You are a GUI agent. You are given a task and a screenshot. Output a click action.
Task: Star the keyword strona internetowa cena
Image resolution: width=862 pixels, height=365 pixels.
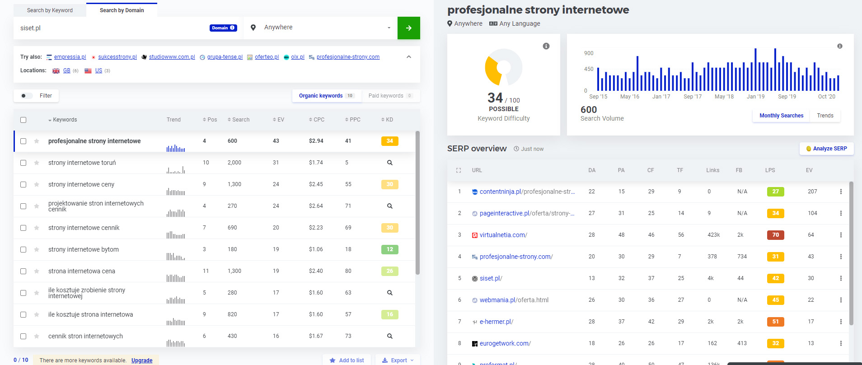pos(37,271)
